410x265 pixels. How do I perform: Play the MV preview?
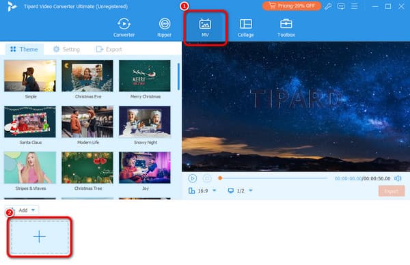coord(193,178)
